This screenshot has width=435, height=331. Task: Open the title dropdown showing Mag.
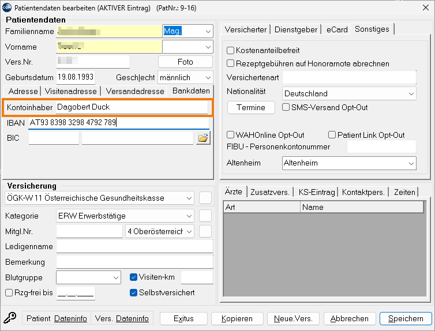pyautogui.click(x=208, y=31)
